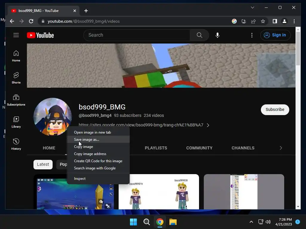Go back with browser back arrow

click(x=12, y=21)
